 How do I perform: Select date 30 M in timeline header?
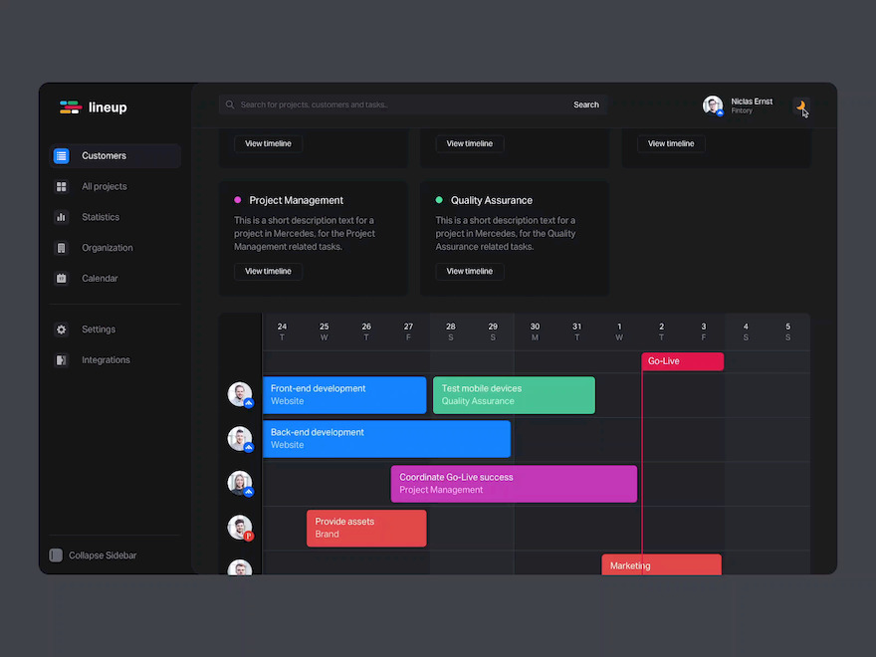[x=536, y=331]
